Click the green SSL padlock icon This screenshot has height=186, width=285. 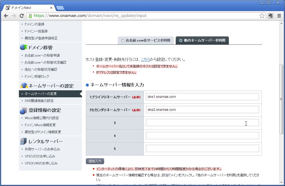(x=30, y=16)
